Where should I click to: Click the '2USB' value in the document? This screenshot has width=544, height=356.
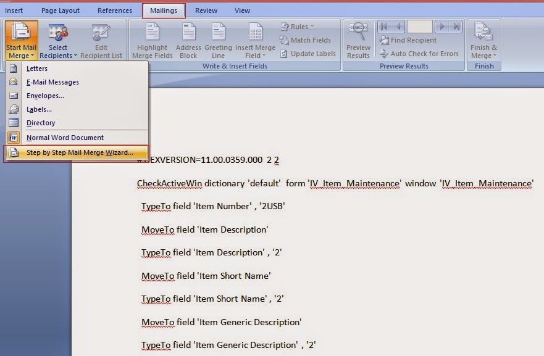272,206
